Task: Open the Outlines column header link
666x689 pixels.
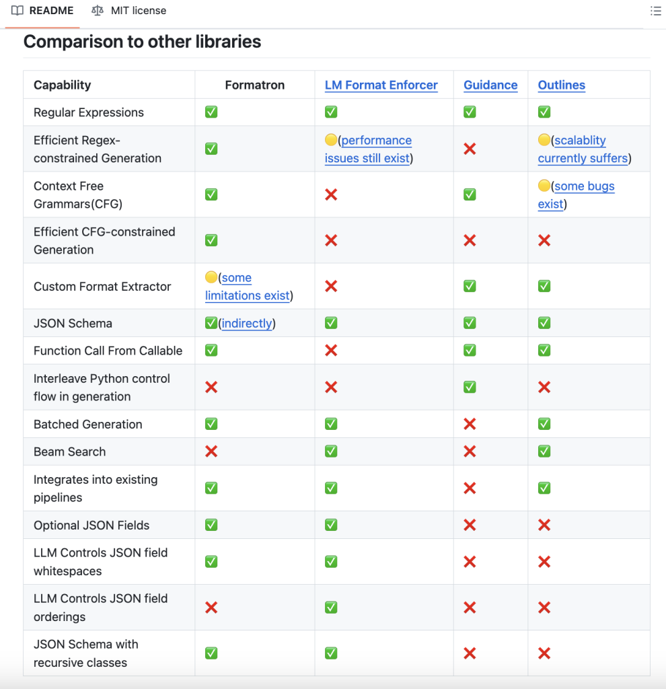Action: pos(561,85)
